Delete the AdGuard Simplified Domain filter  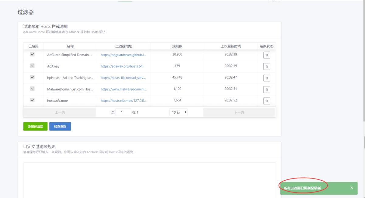coord(266,55)
